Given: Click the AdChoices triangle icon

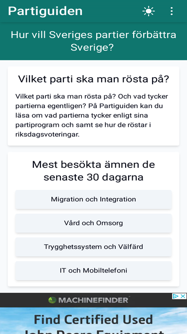Looking at the screenshot, I should pos(176,296).
